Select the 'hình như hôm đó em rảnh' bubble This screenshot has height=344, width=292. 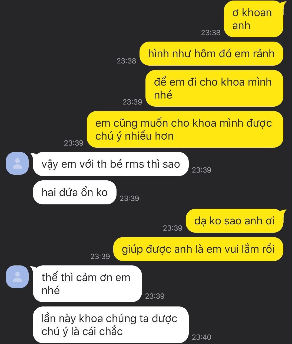click(211, 54)
